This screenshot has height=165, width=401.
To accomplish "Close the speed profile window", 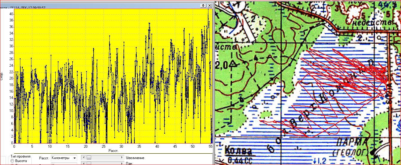I will click(x=209, y=5).
